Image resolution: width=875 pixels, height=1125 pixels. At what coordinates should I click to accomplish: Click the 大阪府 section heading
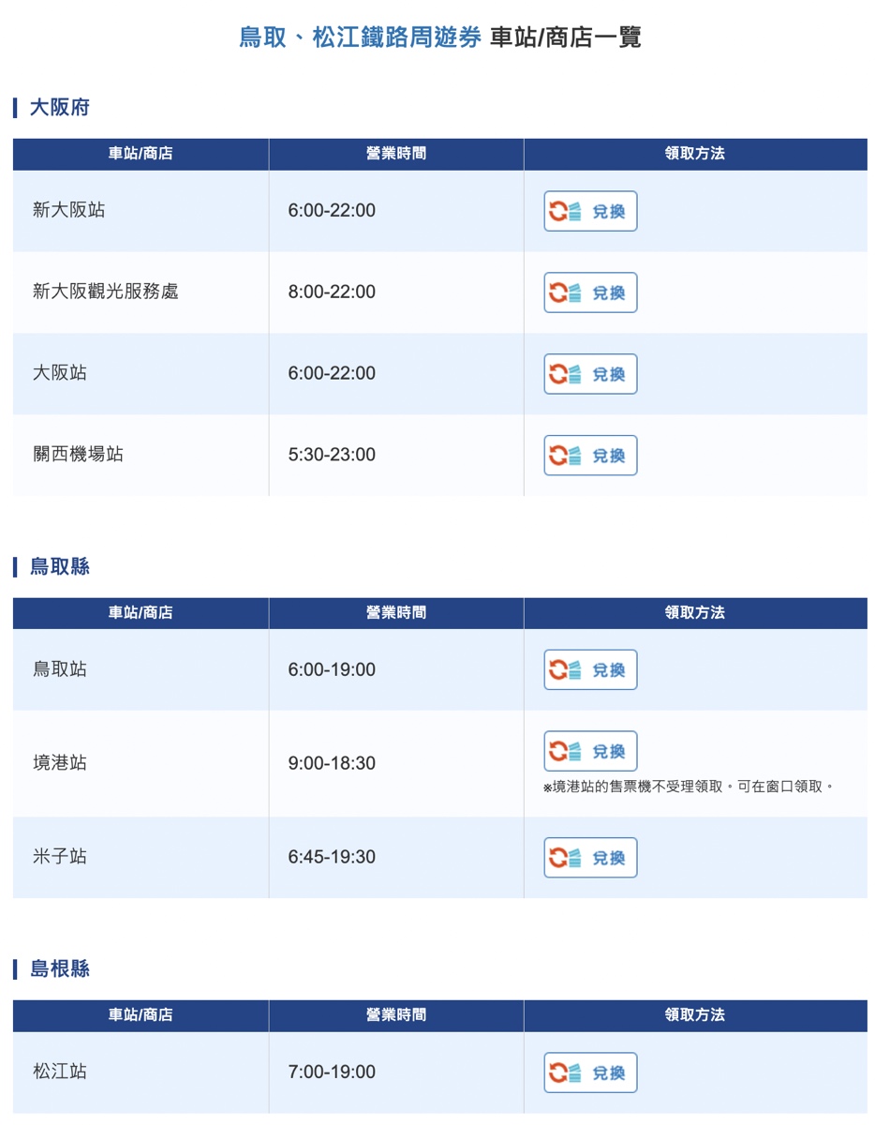(x=60, y=107)
